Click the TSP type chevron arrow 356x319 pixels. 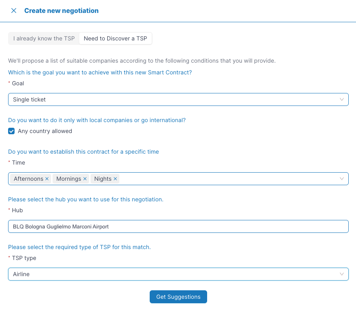pyautogui.click(x=342, y=274)
